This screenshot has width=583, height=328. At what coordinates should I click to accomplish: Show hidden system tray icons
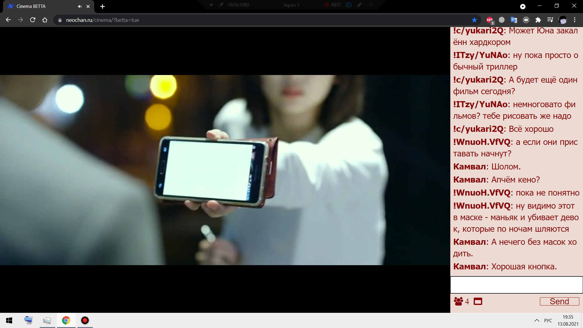(x=537, y=320)
